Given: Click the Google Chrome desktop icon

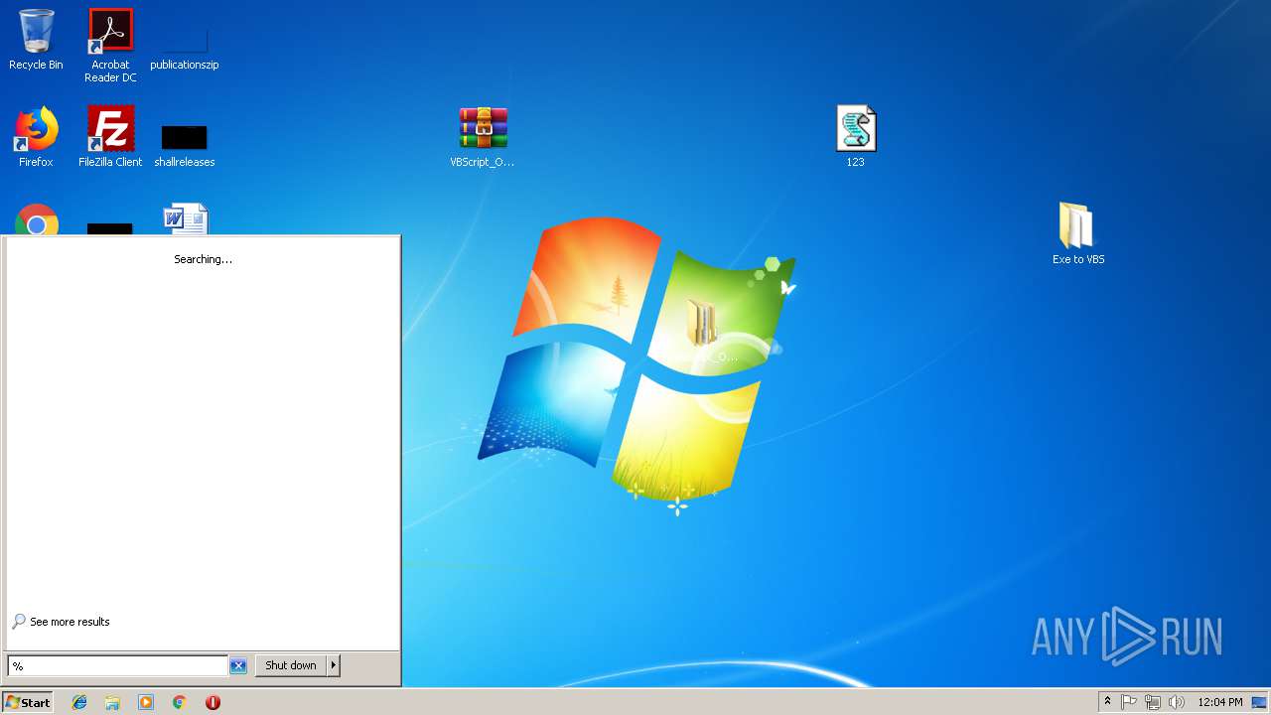Looking at the screenshot, I should click(x=37, y=219).
